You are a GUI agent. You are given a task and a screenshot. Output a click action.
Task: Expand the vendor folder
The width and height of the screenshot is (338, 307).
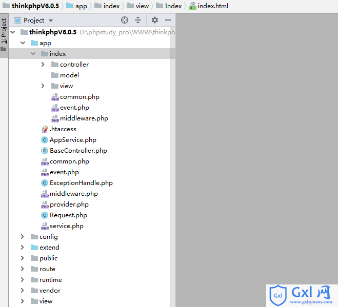23,291
